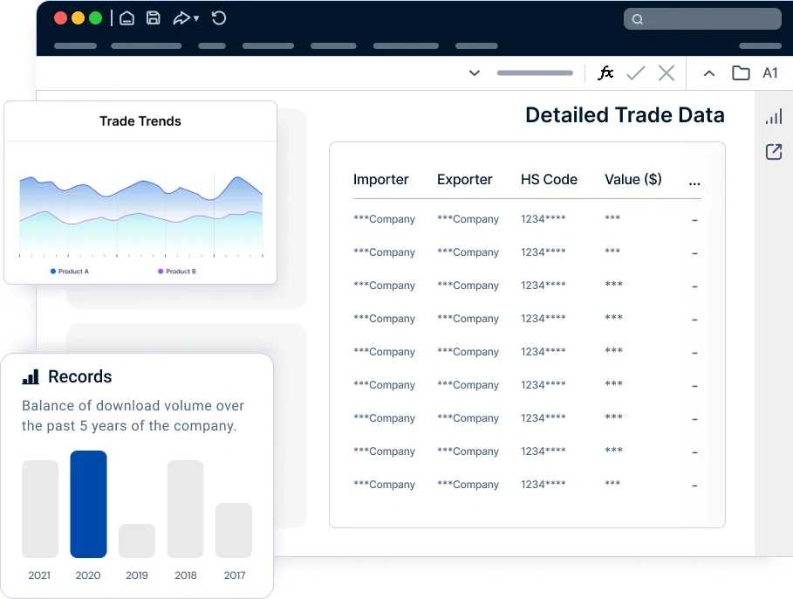Click the checkmark confirm icon
Screen dimensions: 793x599
click(636, 73)
